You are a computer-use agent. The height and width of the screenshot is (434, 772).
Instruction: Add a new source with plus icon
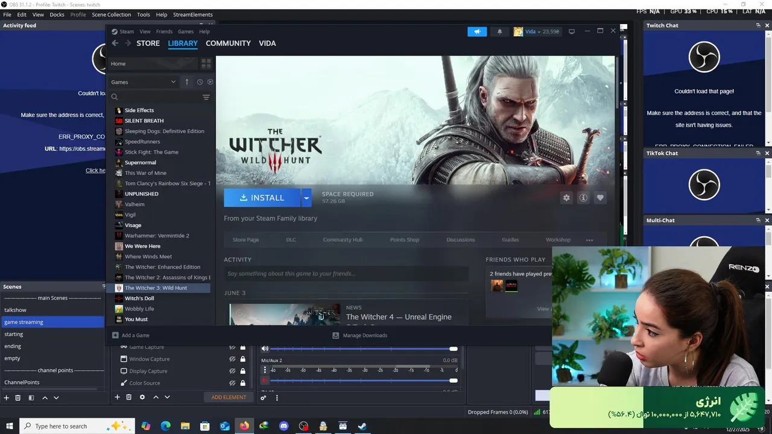pos(118,397)
